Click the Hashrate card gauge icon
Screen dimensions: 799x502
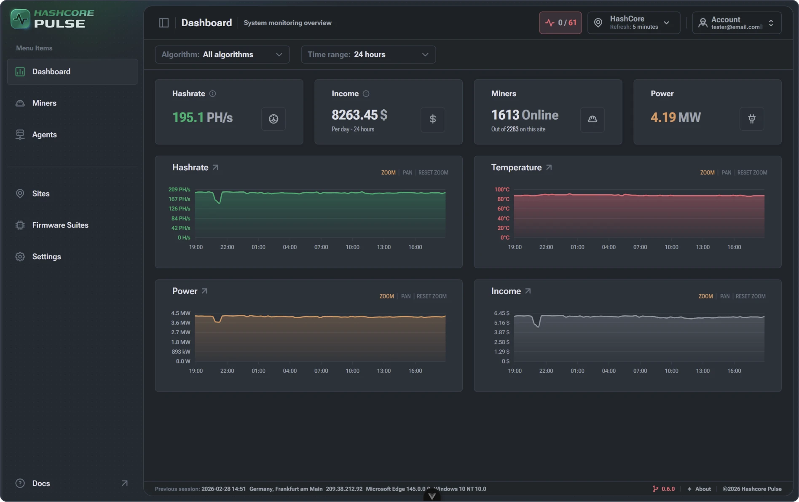point(273,119)
